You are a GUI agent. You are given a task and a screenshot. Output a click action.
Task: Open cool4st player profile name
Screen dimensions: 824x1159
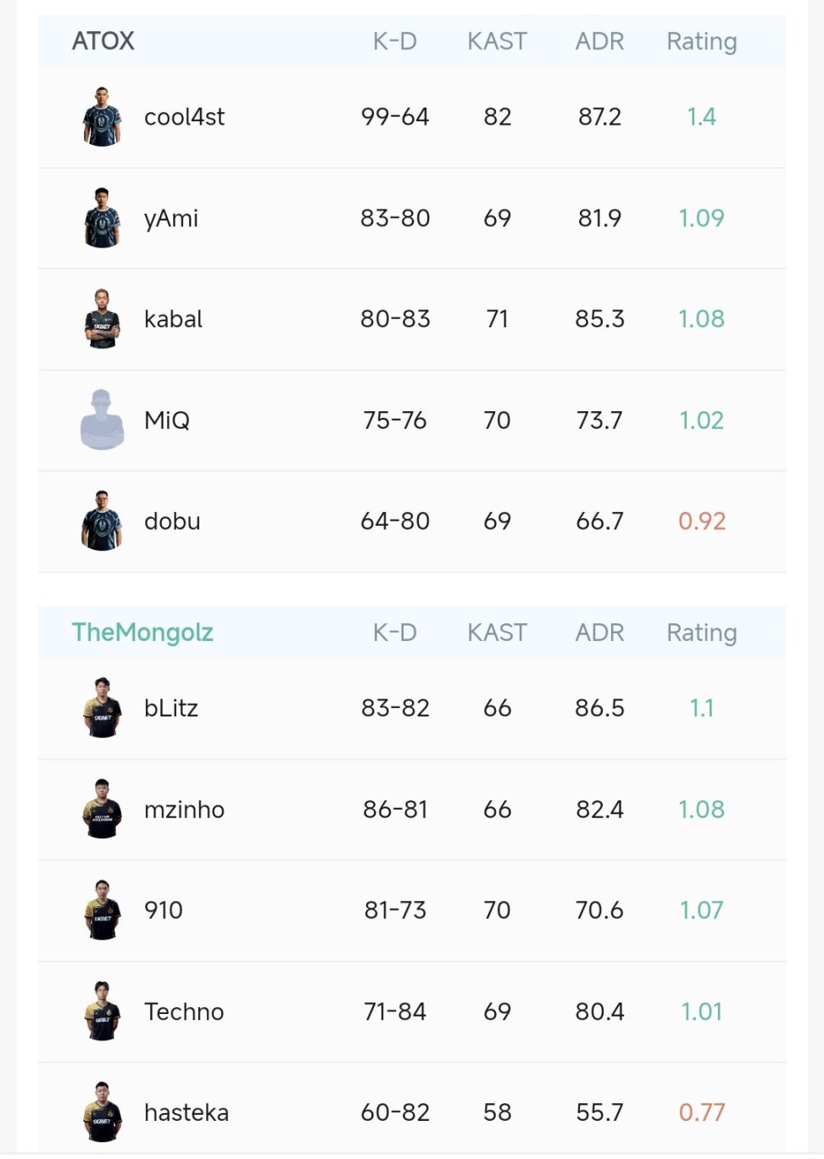pos(184,117)
